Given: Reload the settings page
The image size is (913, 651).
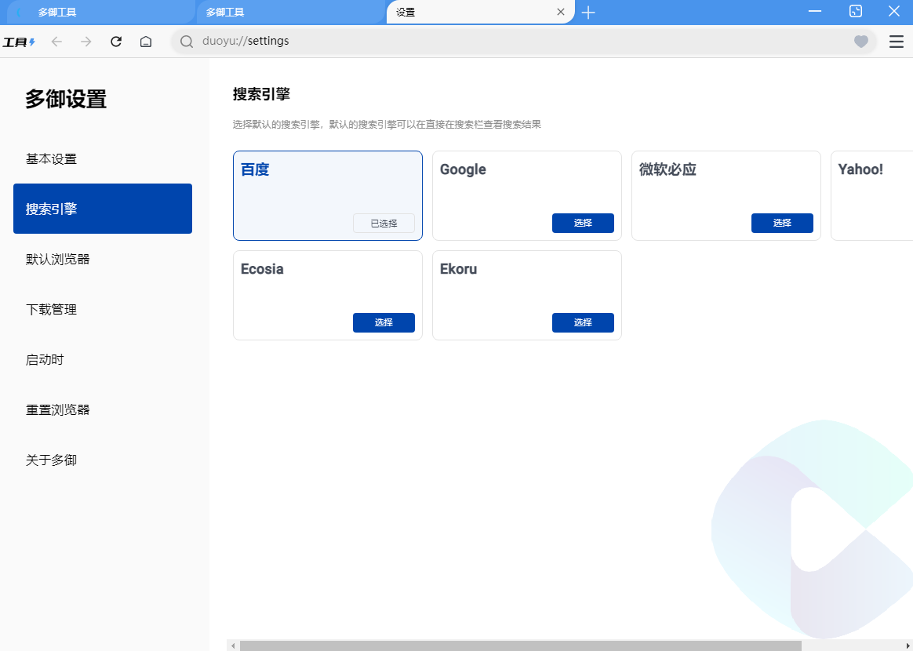Looking at the screenshot, I should click(x=115, y=42).
